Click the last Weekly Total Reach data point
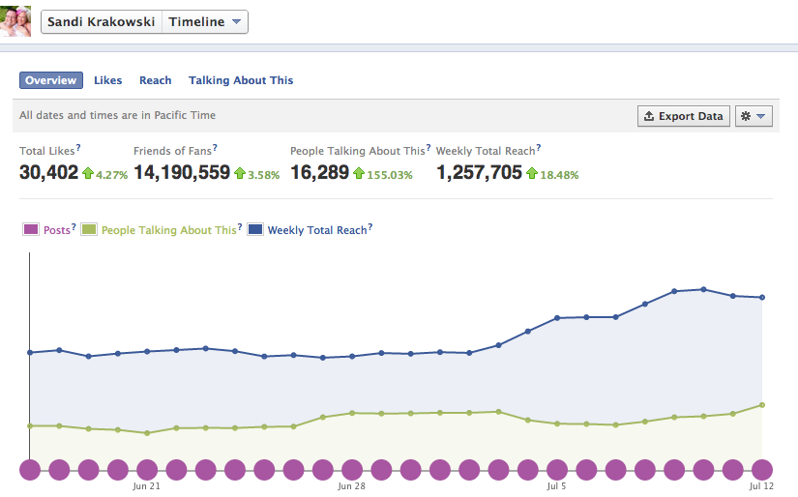Screen dimensions: 798x497 pos(762,297)
